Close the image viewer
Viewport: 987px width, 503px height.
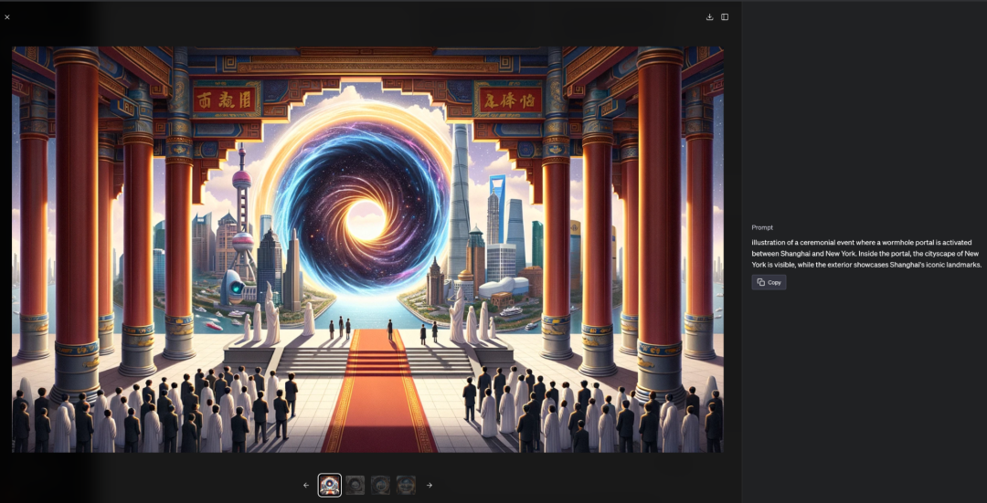7,16
